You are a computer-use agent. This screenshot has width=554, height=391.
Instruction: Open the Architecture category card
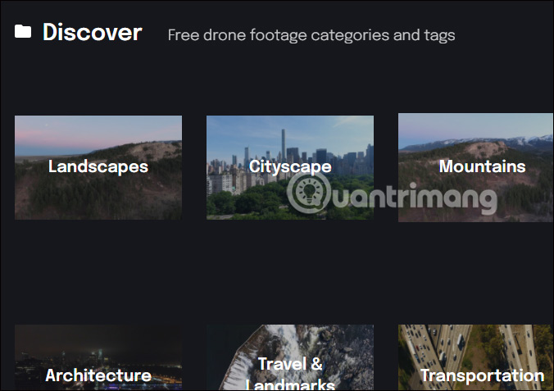[x=98, y=357]
